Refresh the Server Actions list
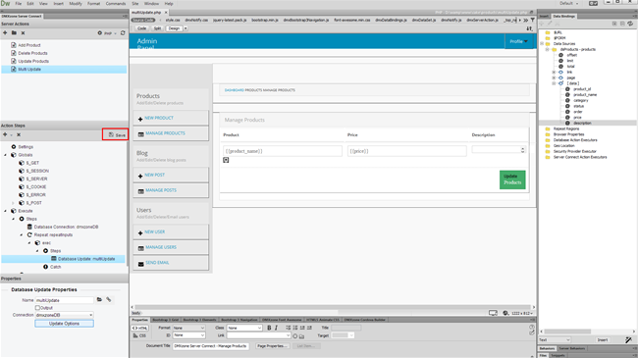Viewport: 638px width, 358px height. 123,33
